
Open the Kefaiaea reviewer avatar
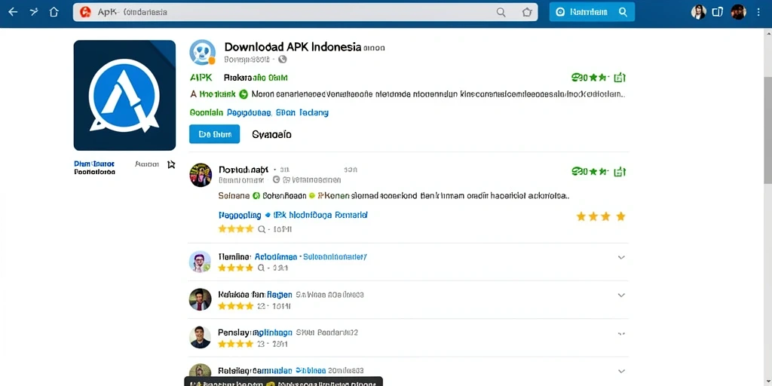click(200, 299)
